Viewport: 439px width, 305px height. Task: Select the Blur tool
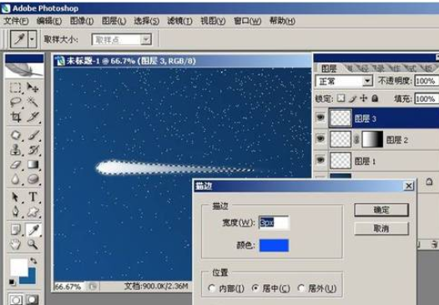[x=16, y=179]
